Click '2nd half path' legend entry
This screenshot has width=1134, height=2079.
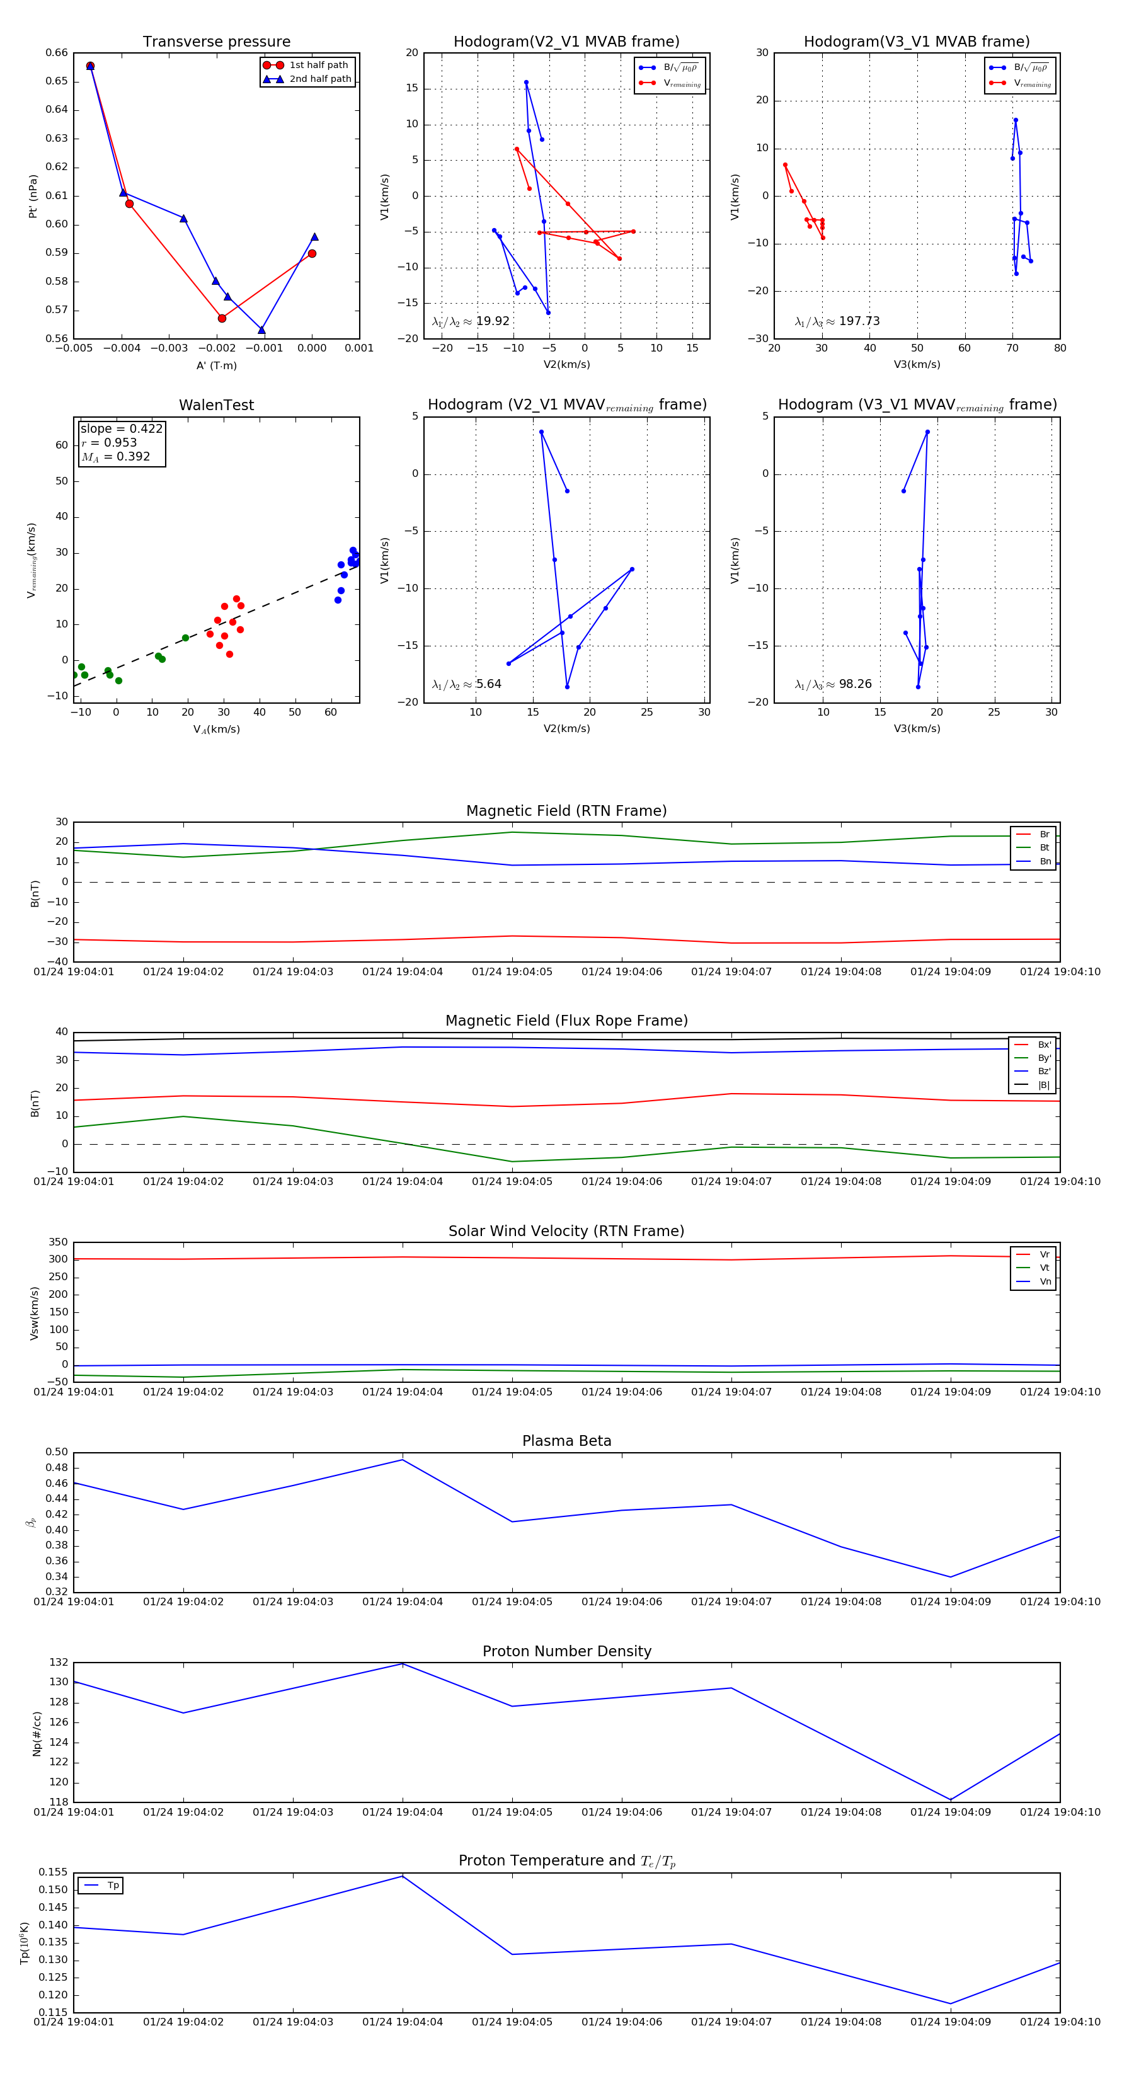pos(307,79)
